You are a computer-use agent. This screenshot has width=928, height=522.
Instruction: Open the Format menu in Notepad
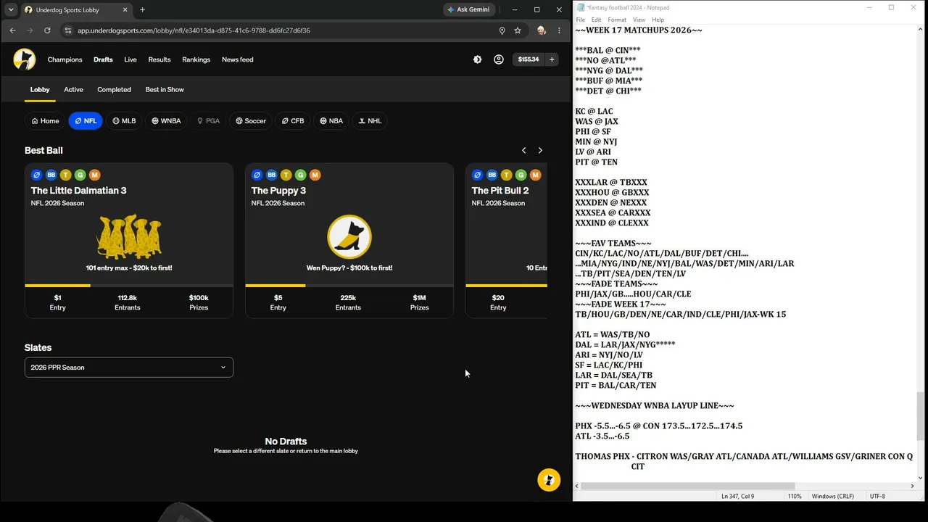[x=617, y=20]
